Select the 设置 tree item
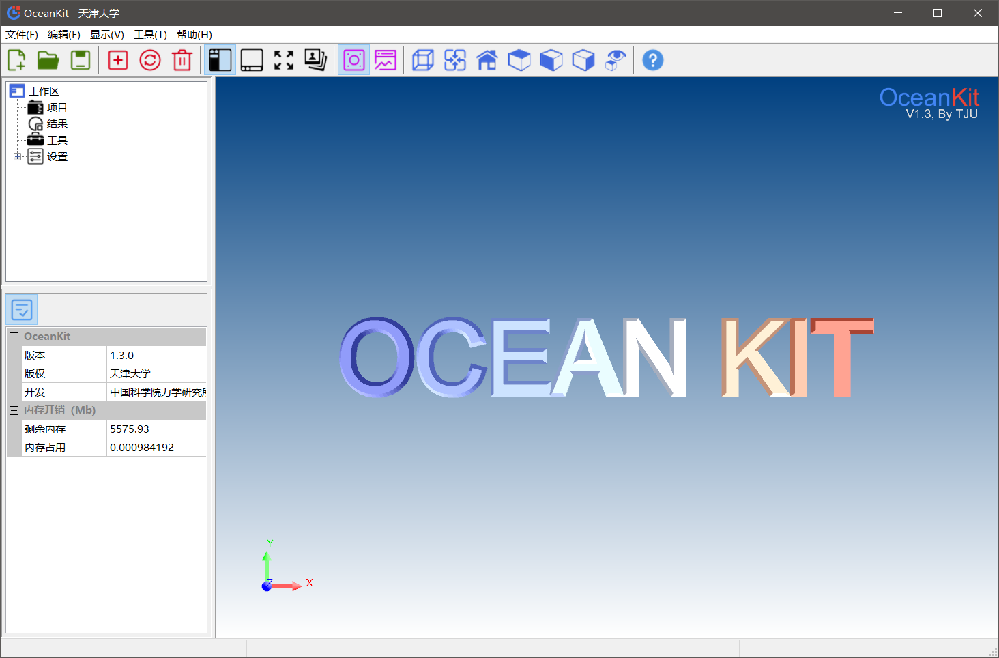Image resolution: width=999 pixels, height=658 pixels. coord(57,156)
